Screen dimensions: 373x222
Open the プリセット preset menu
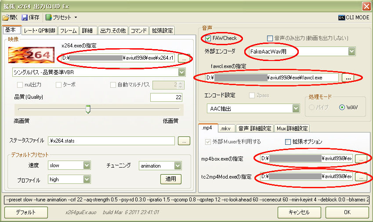(61, 18)
